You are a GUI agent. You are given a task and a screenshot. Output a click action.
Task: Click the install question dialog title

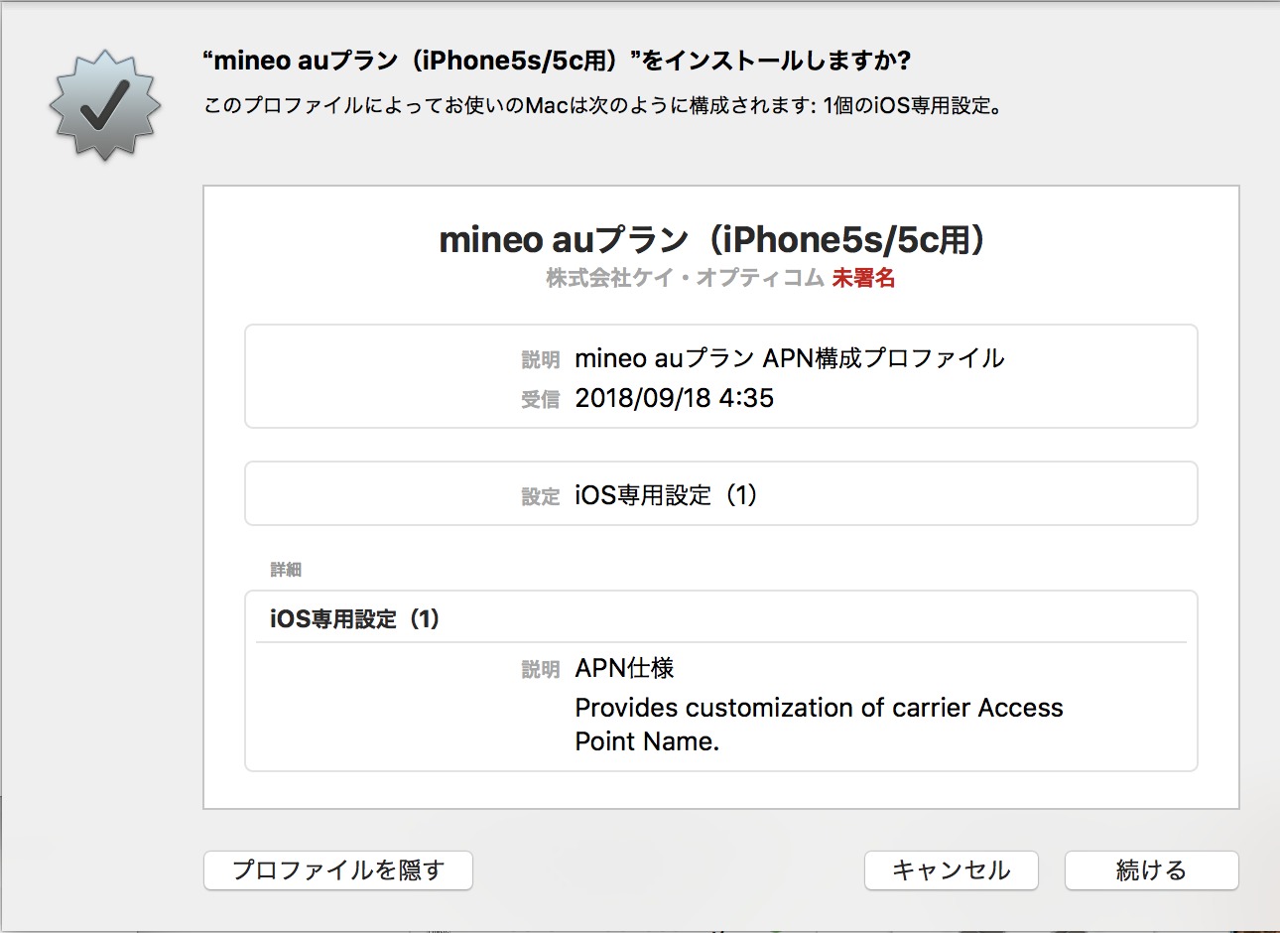(557, 61)
